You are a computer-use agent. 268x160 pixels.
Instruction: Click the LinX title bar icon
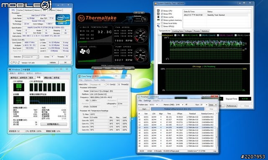139,97
